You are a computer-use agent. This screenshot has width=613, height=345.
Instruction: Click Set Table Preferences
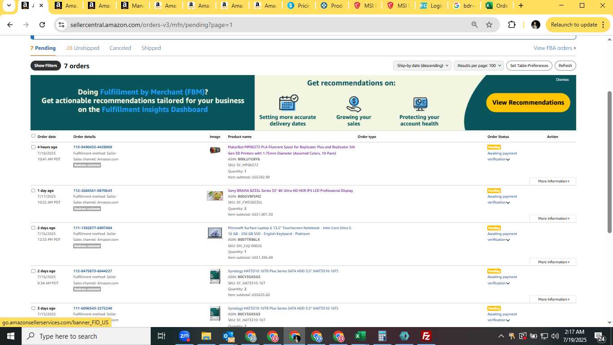[529, 66]
